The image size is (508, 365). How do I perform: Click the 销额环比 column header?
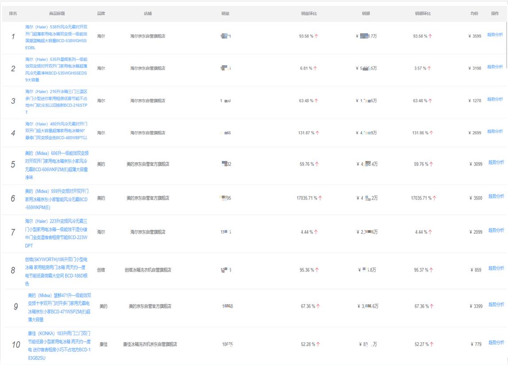[423, 13]
